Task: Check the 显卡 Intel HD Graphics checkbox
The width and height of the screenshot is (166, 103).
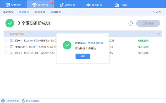Action: pos(7,53)
